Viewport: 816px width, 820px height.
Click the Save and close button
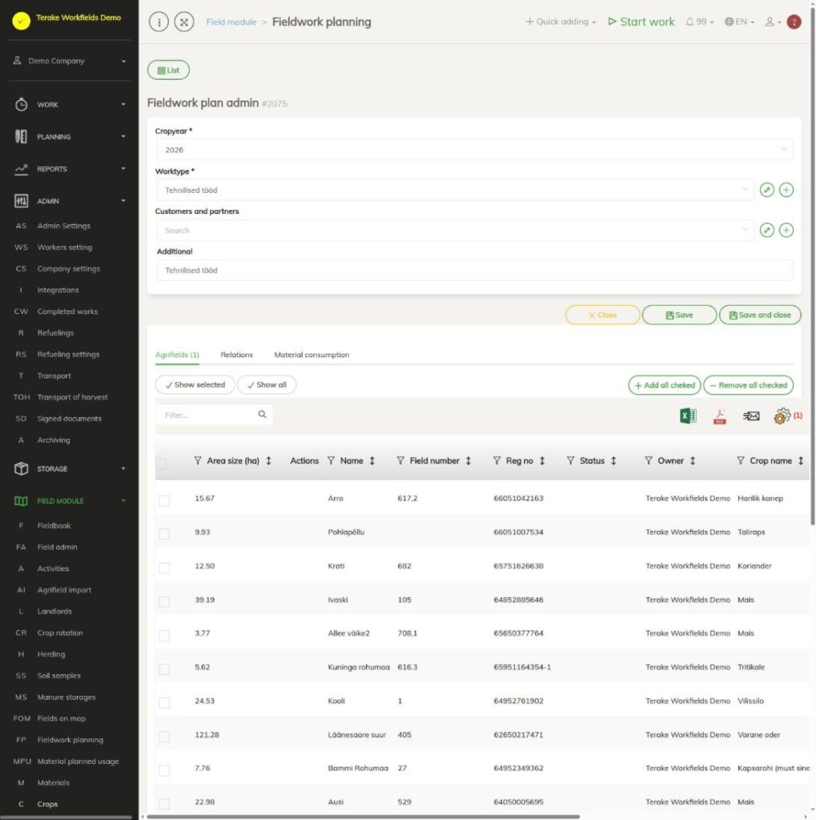(760, 315)
